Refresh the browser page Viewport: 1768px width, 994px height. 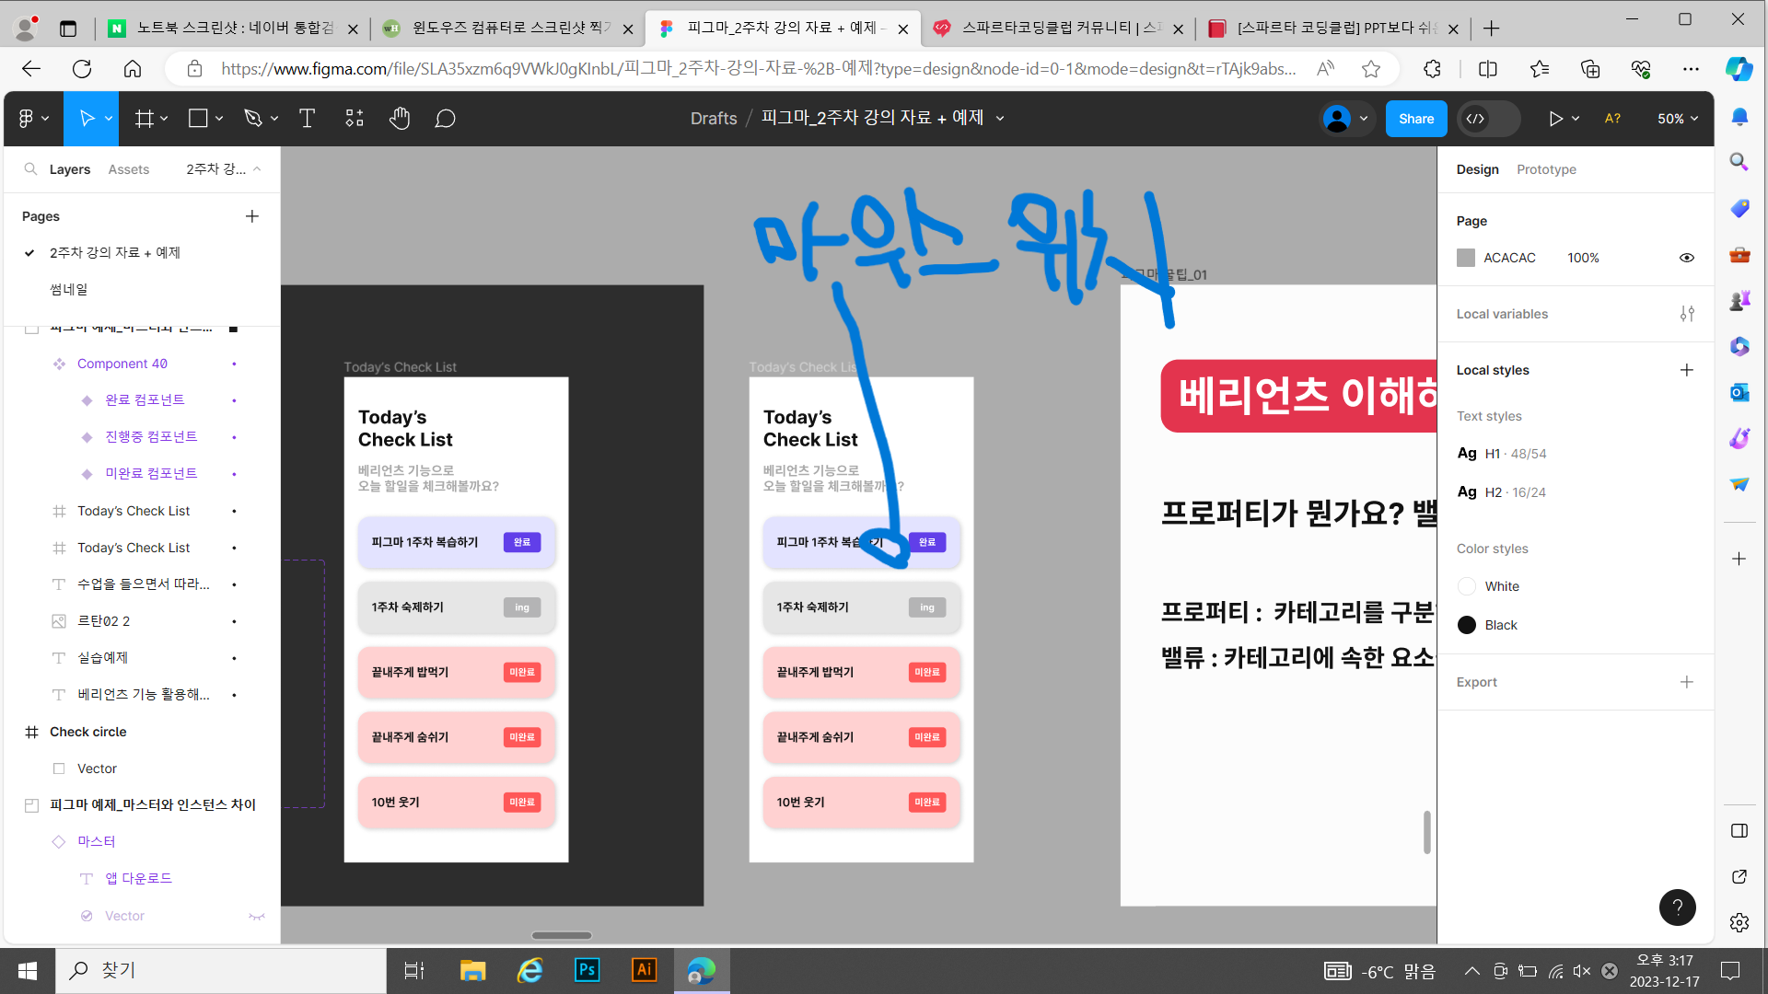(x=82, y=69)
